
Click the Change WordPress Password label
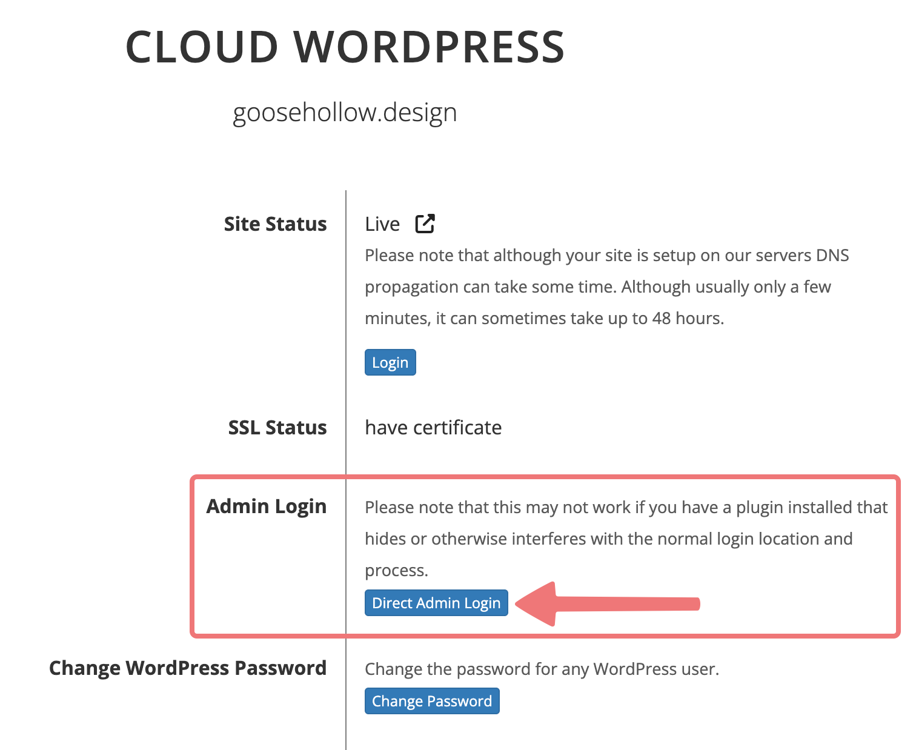pos(188,668)
